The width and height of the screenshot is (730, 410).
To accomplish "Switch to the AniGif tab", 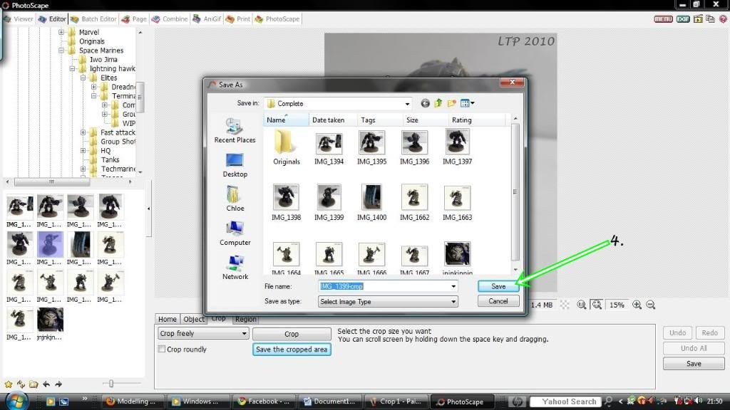I will 207,19.
